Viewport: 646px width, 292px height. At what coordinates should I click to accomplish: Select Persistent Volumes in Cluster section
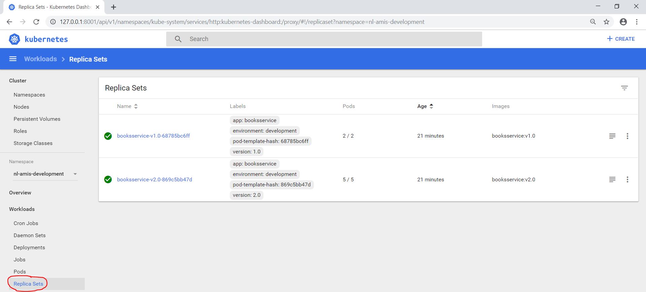[x=37, y=119]
